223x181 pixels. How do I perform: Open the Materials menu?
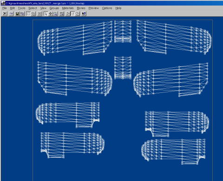pos(68,8)
